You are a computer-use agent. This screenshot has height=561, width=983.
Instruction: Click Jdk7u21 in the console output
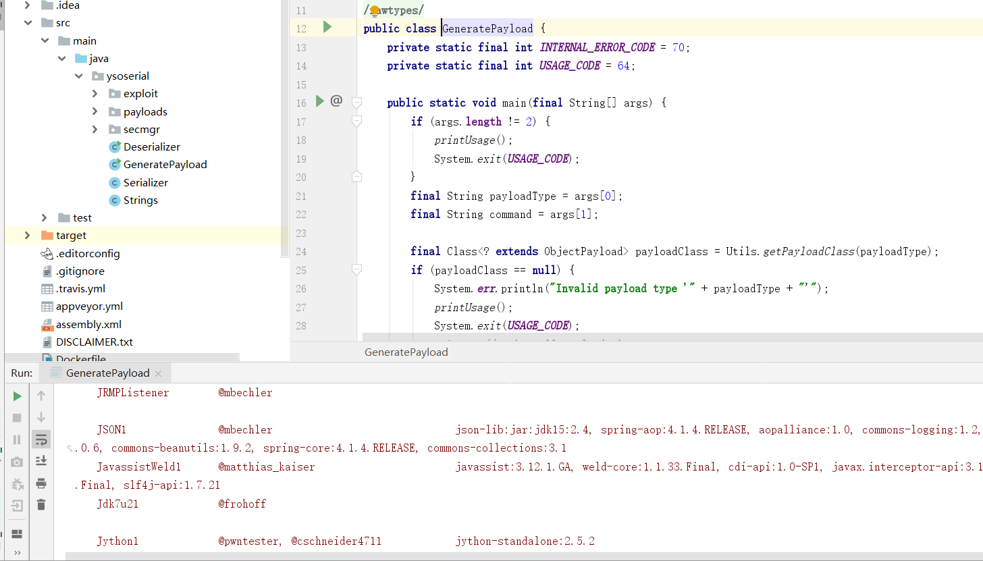point(117,504)
